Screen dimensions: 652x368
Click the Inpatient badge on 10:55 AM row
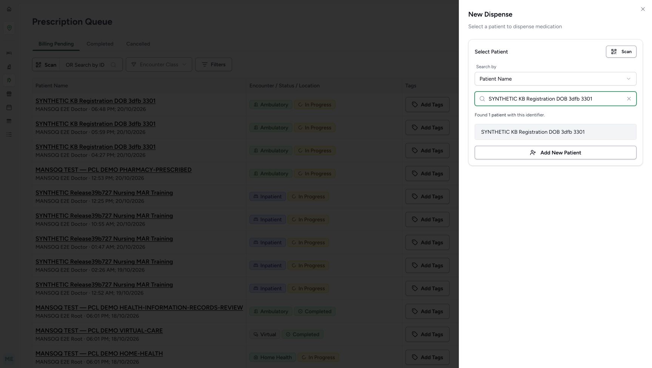(x=268, y=220)
